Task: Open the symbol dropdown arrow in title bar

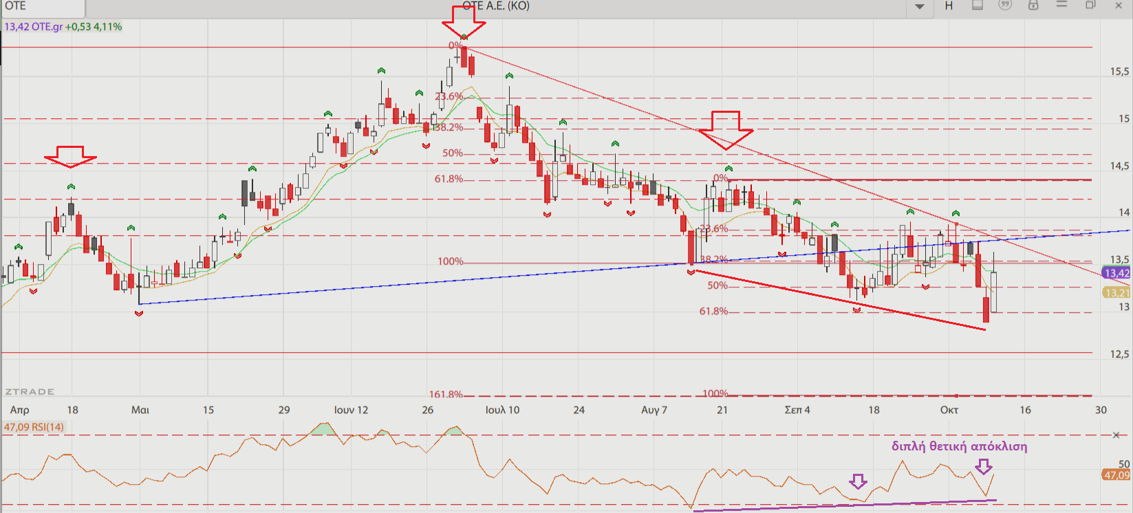Action: click(920, 7)
